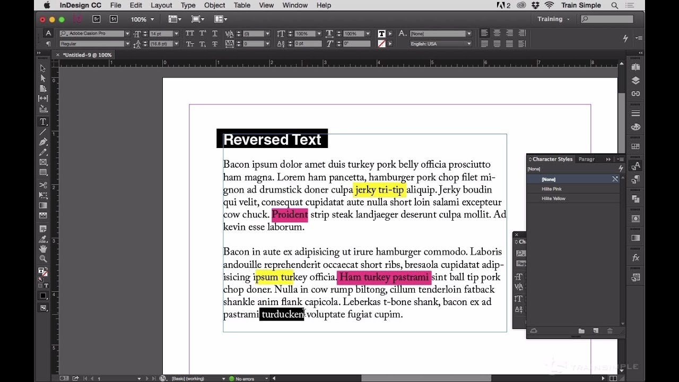The height and width of the screenshot is (382, 679).
Task: Open the character style [None] dropdown
Action: click(x=469, y=34)
